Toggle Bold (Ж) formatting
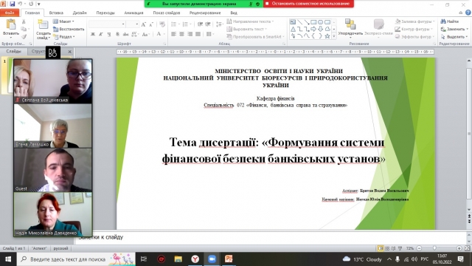472x266 pixels. pos(93,34)
